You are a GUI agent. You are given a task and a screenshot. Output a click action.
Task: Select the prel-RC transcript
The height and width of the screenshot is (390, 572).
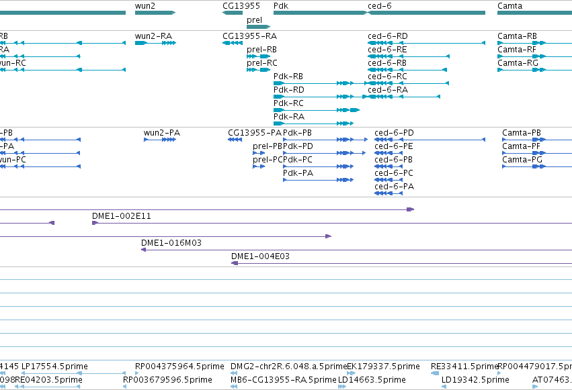tap(258, 70)
